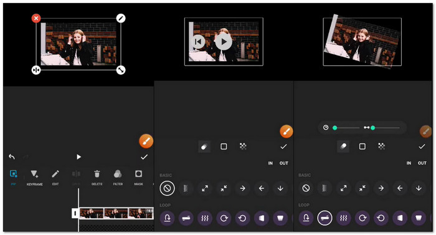Switch to the OUT tab in middle panel
Screen dimensions: 436x235
click(283, 163)
